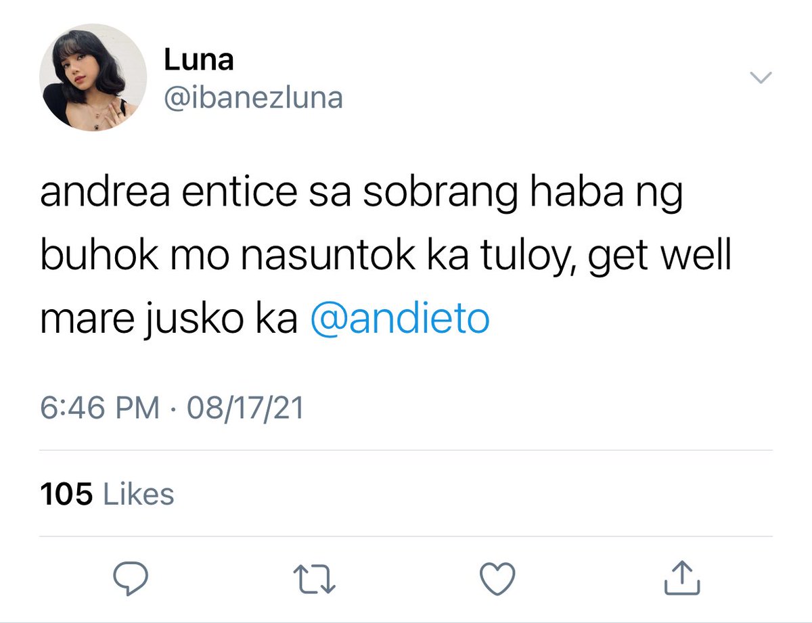Open the 6:46 PM timestamp
The height and width of the screenshot is (623, 812).
(x=99, y=408)
